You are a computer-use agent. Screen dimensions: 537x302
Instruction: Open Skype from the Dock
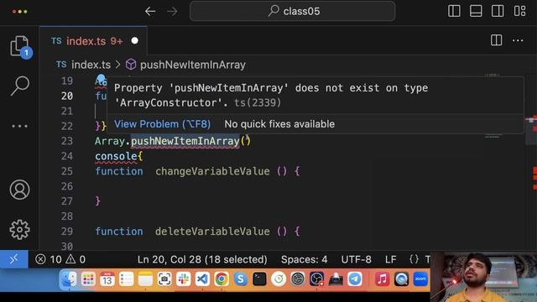point(241,279)
